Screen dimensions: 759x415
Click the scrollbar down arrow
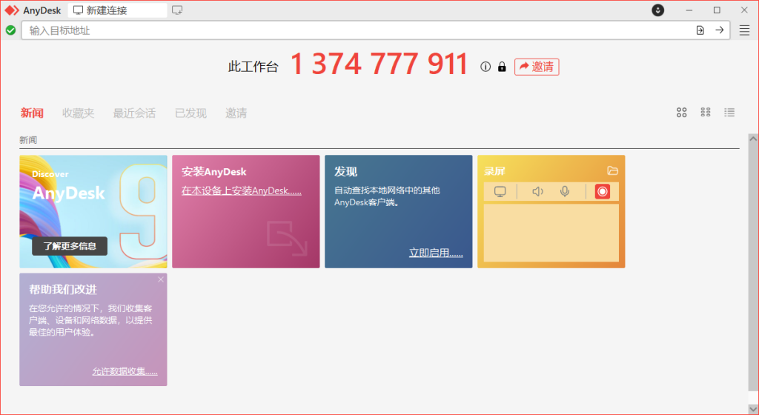pos(753,409)
